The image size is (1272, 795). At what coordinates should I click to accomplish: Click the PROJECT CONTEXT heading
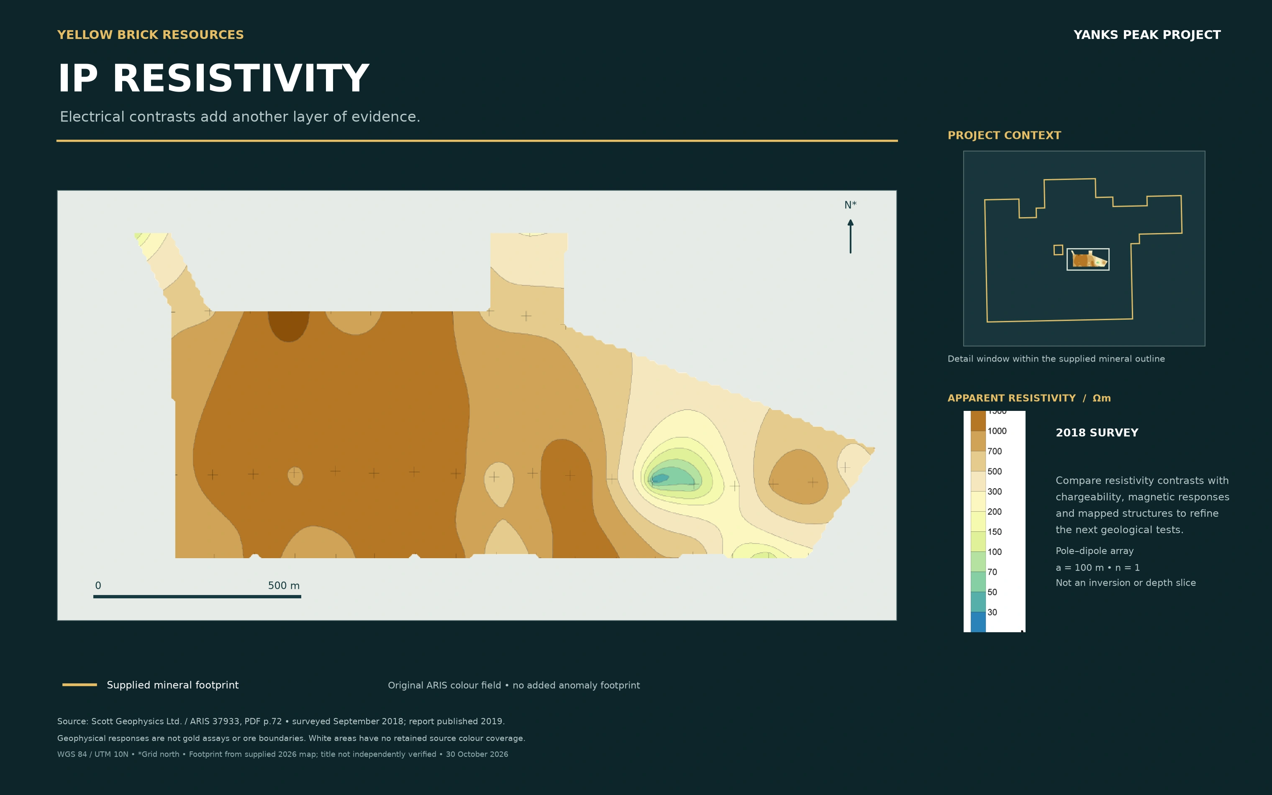click(1004, 135)
